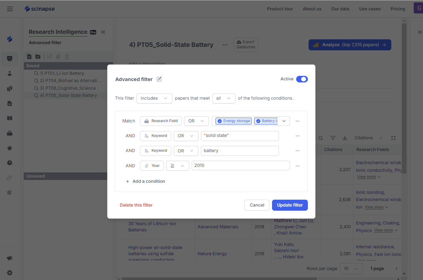The height and width of the screenshot is (280, 423).
Task: Click the user avatar G at top right
Action: pyautogui.click(x=418, y=9)
